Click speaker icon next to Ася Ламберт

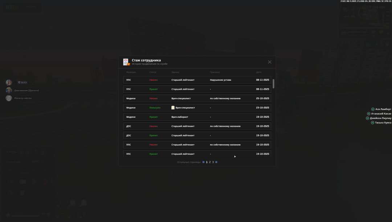pos(373,109)
